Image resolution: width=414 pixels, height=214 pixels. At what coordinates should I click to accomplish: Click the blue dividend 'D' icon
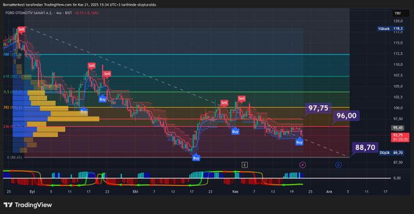338,164
